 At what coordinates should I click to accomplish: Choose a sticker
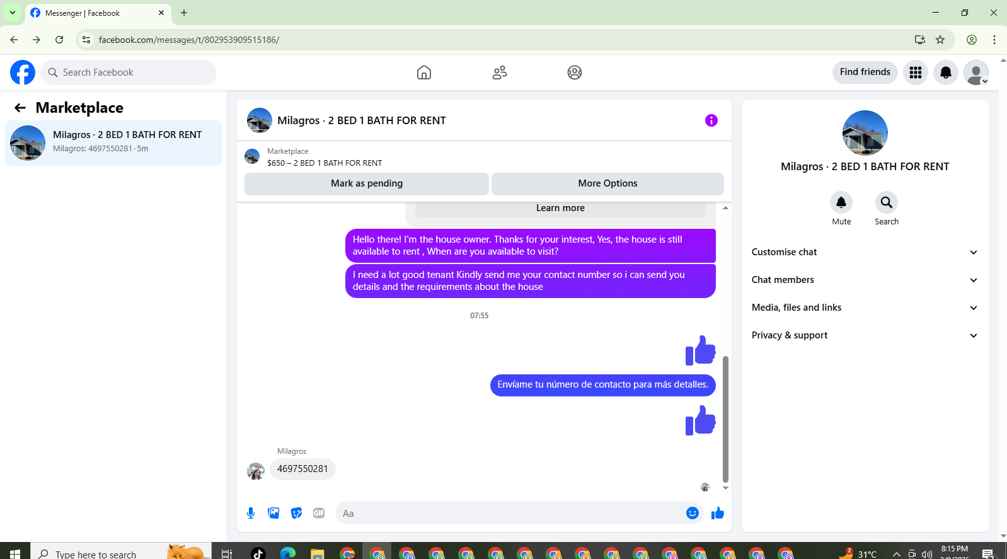point(296,513)
